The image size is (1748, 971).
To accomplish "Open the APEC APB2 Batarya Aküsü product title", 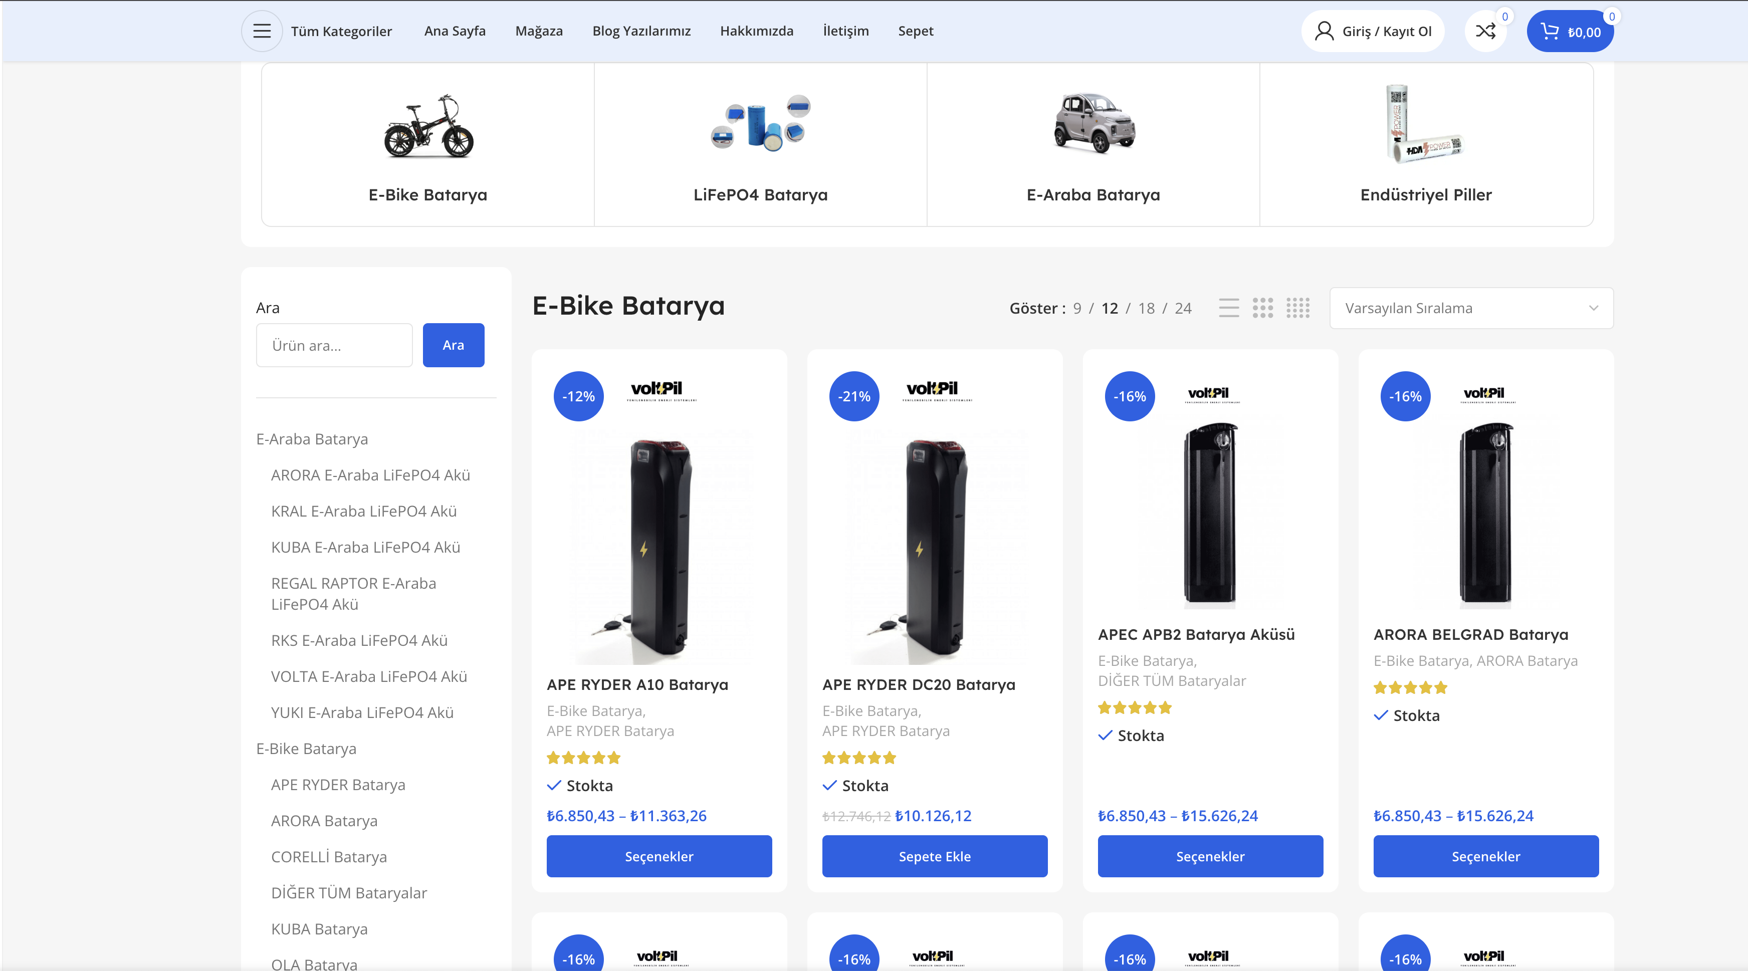I will pos(1196,634).
